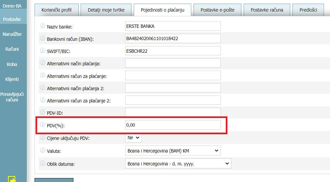Show help for Oblik datuma setting
The width and height of the screenshot is (330, 182).
[x=42, y=163]
